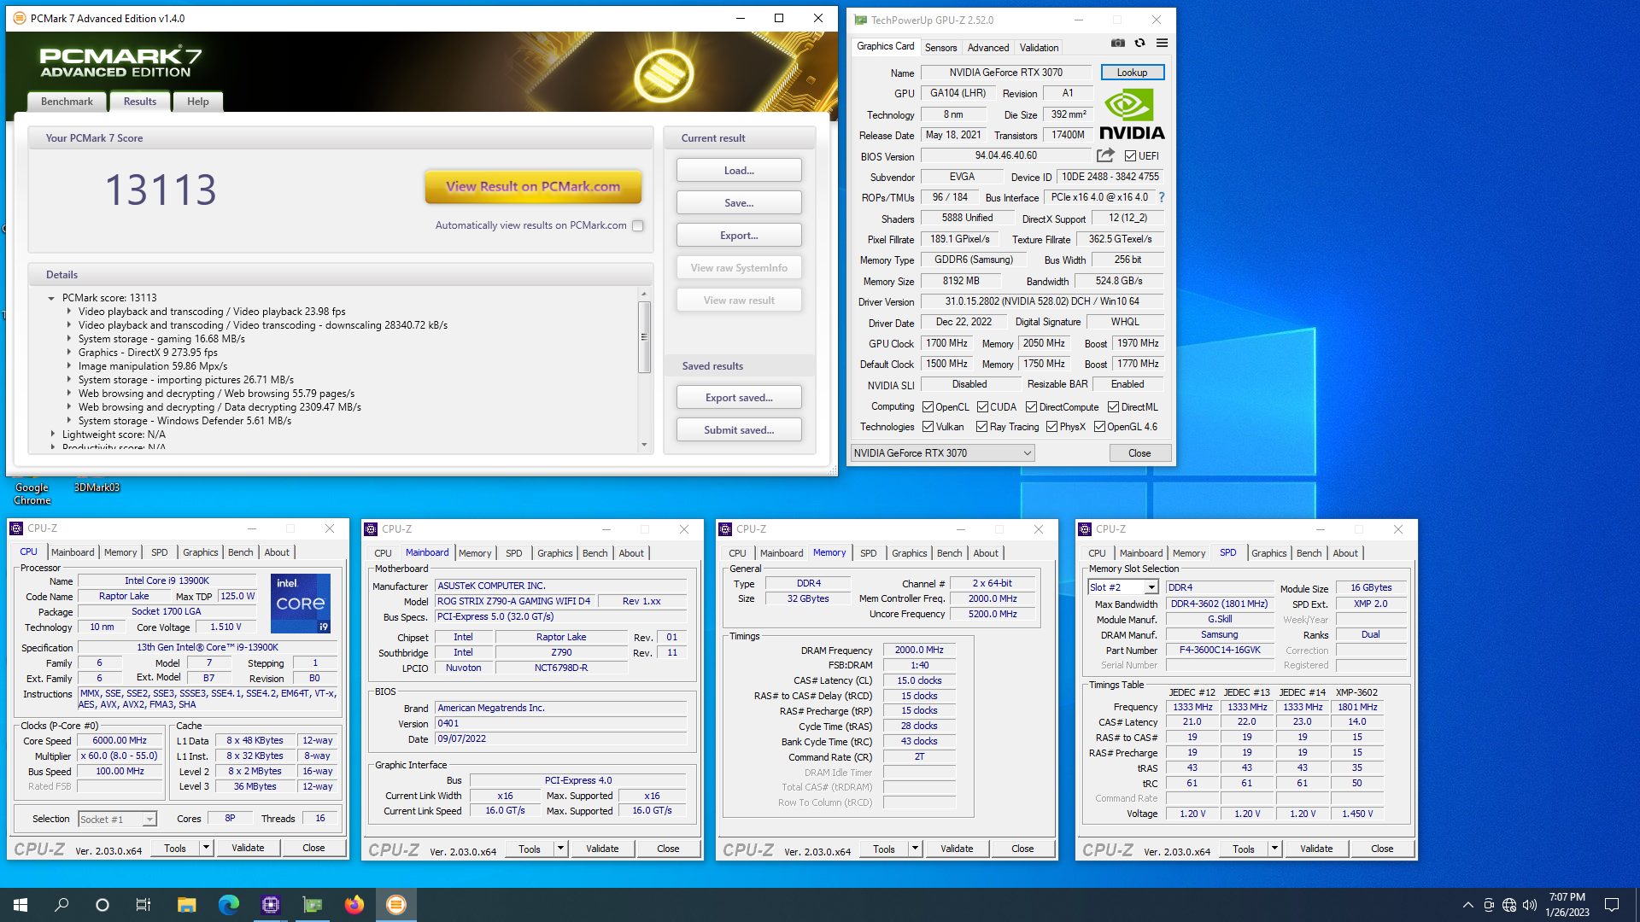Open Tools dropdown arrow in CPU-Z Mainboard window
This screenshot has width=1640, height=922.
point(560,849)
